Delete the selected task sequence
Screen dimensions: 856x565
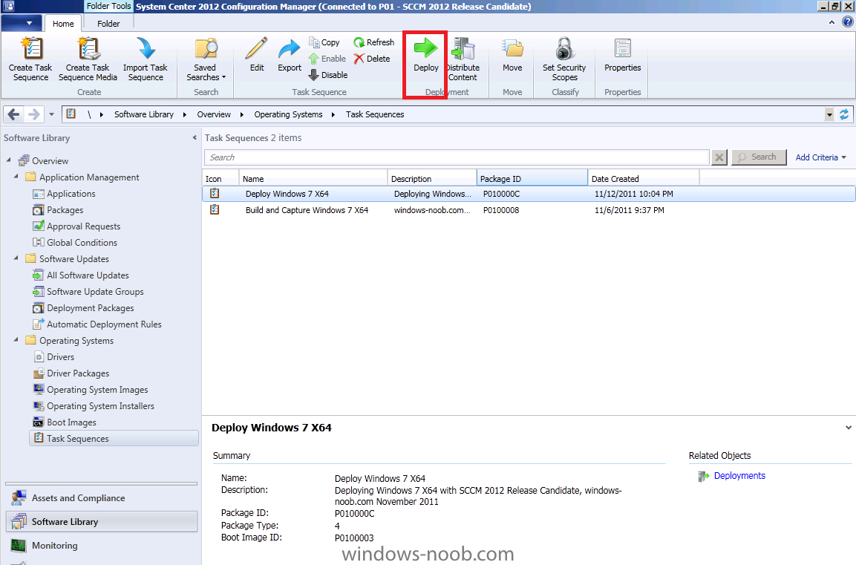[x=372, y=59]
